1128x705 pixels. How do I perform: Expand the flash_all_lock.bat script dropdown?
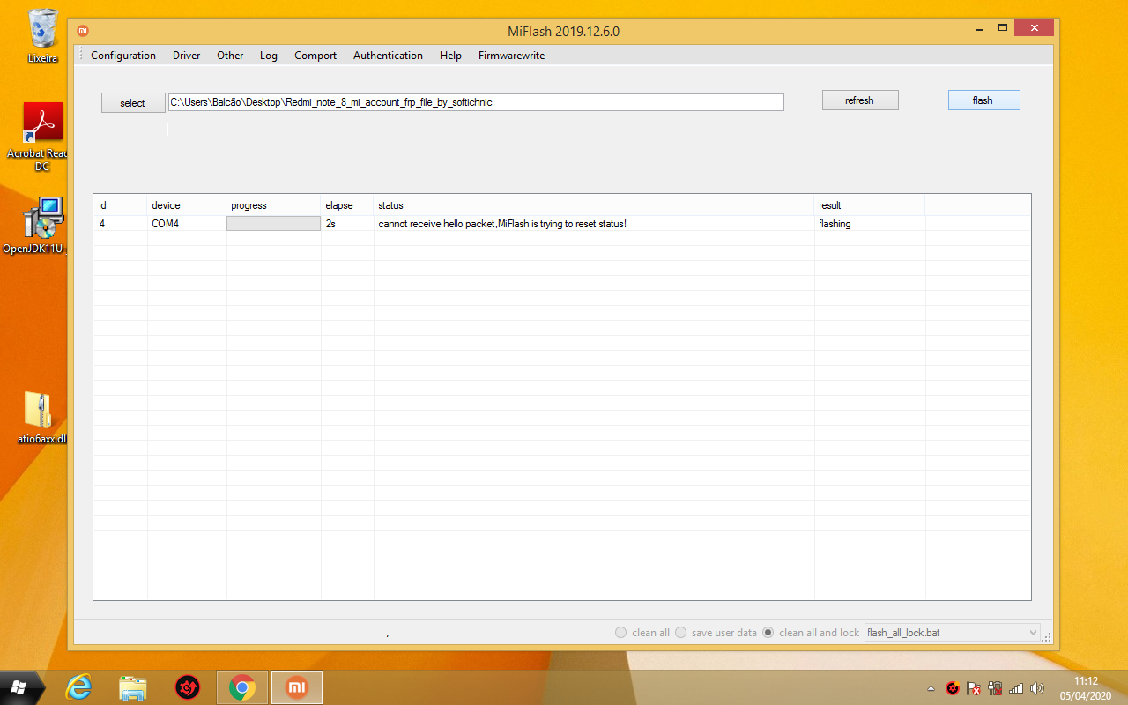(1034, 633)
